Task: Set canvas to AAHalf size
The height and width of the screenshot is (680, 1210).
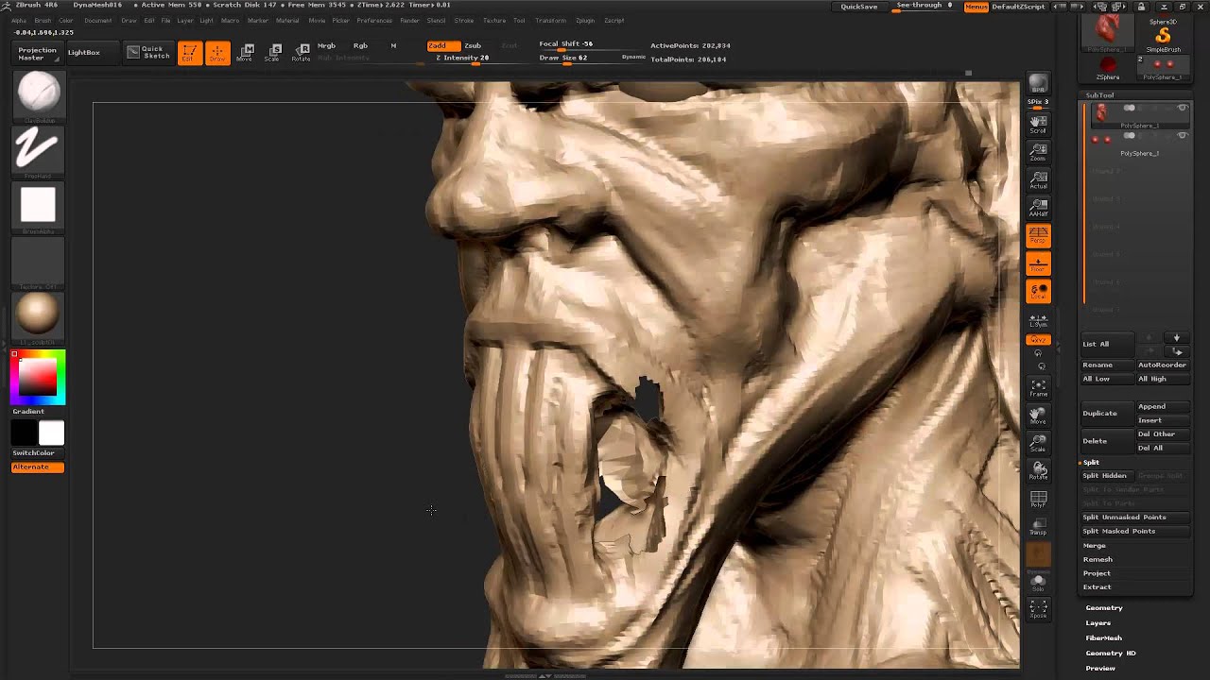Action: [x=1038, y=207]
